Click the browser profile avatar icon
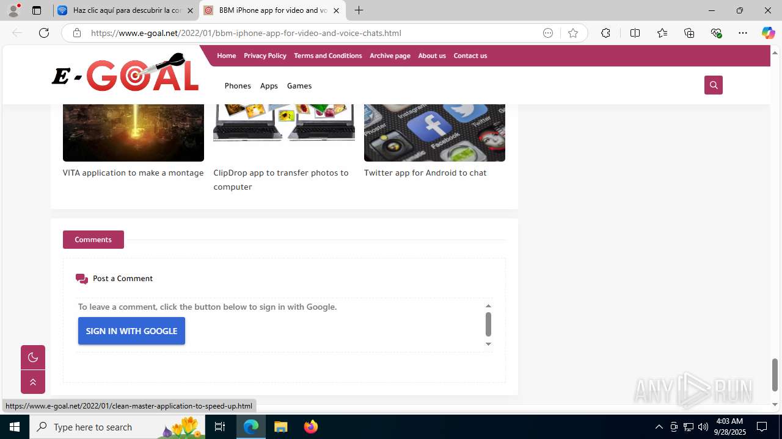The height and width of the screenshot is (439, 782). [x=13, y=10]
